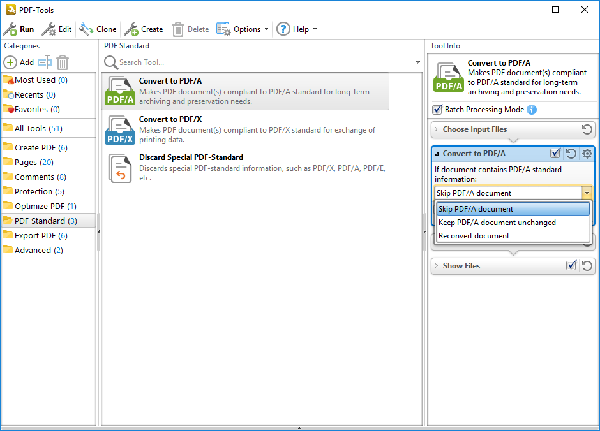This screenshot has width=600, height=431.
Task: Click the delete category trash icon
Action: 63,62
